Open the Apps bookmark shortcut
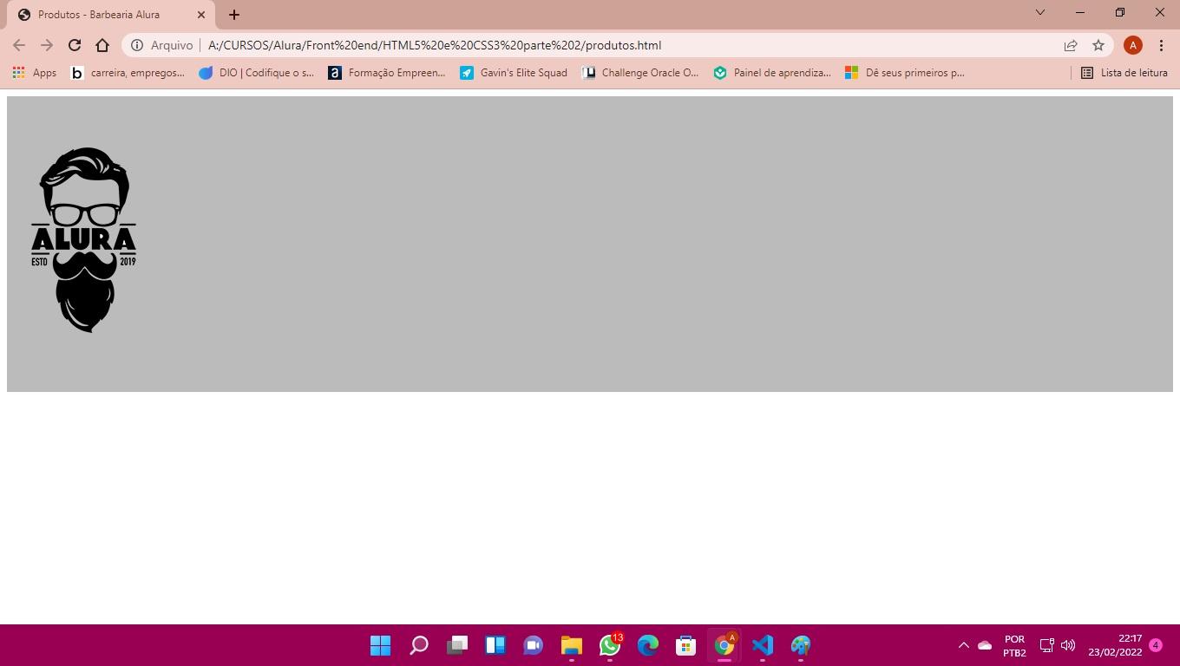The image size is (1180, 666). (x=35, y=73)
